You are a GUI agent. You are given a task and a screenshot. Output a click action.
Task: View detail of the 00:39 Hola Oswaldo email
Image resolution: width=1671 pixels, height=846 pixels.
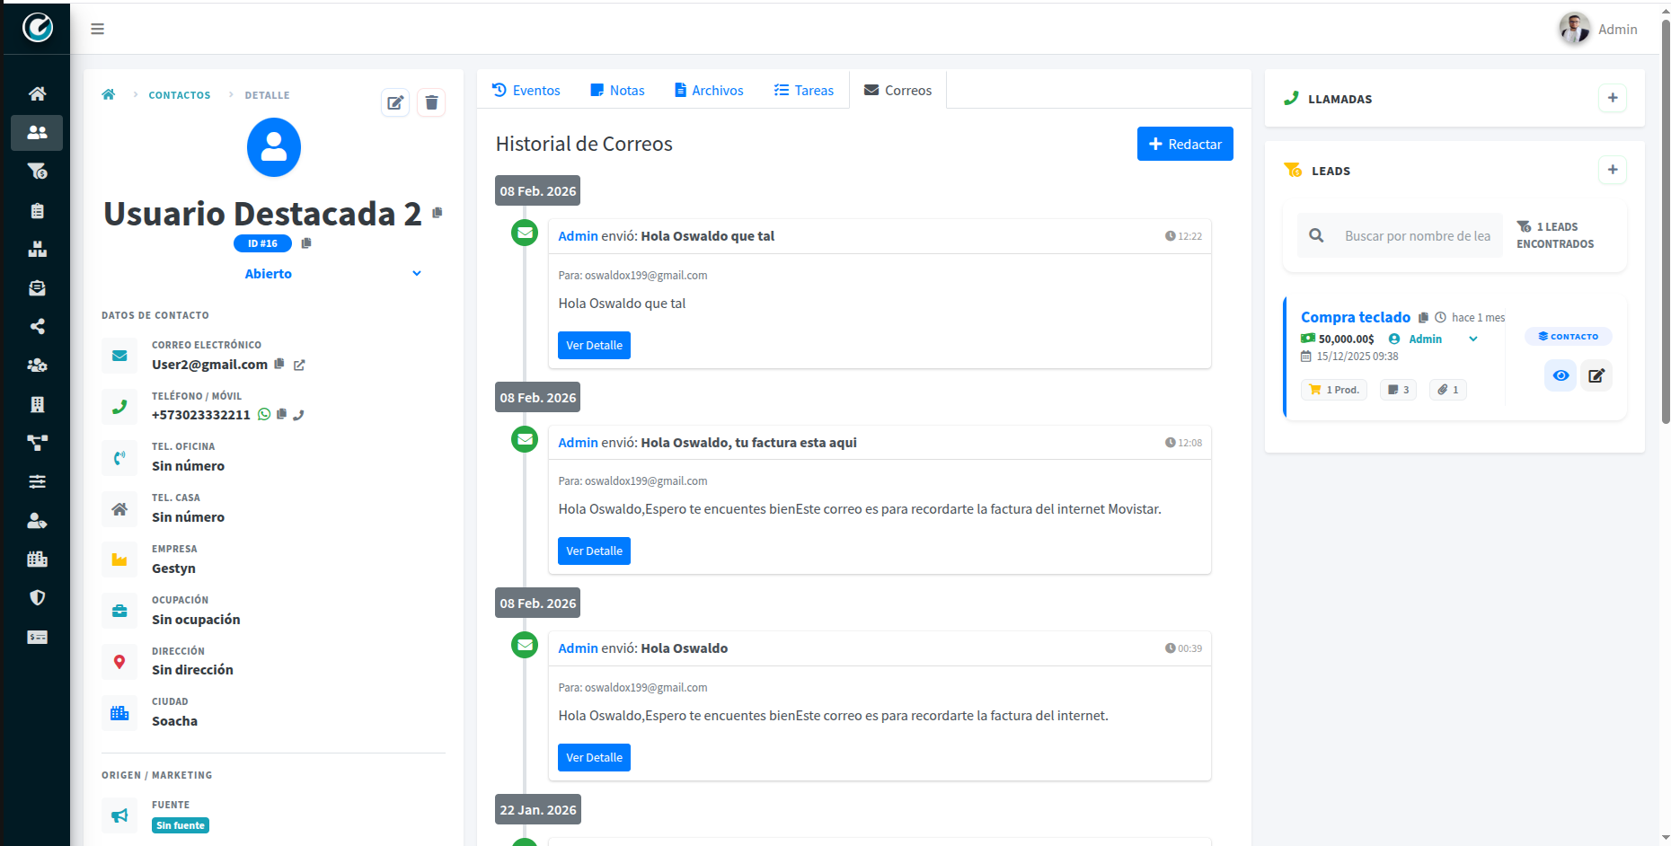pyautogui.click(x=594, y=757)
